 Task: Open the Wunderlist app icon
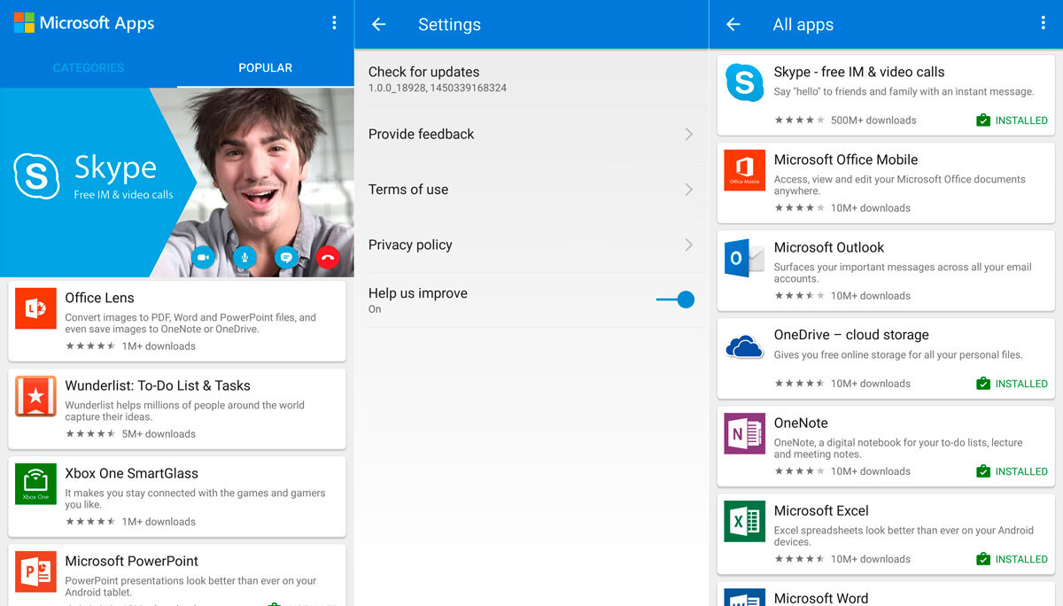(35, 396)
